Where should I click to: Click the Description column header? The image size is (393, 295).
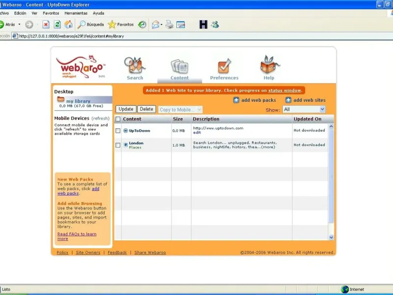point(206,119)
